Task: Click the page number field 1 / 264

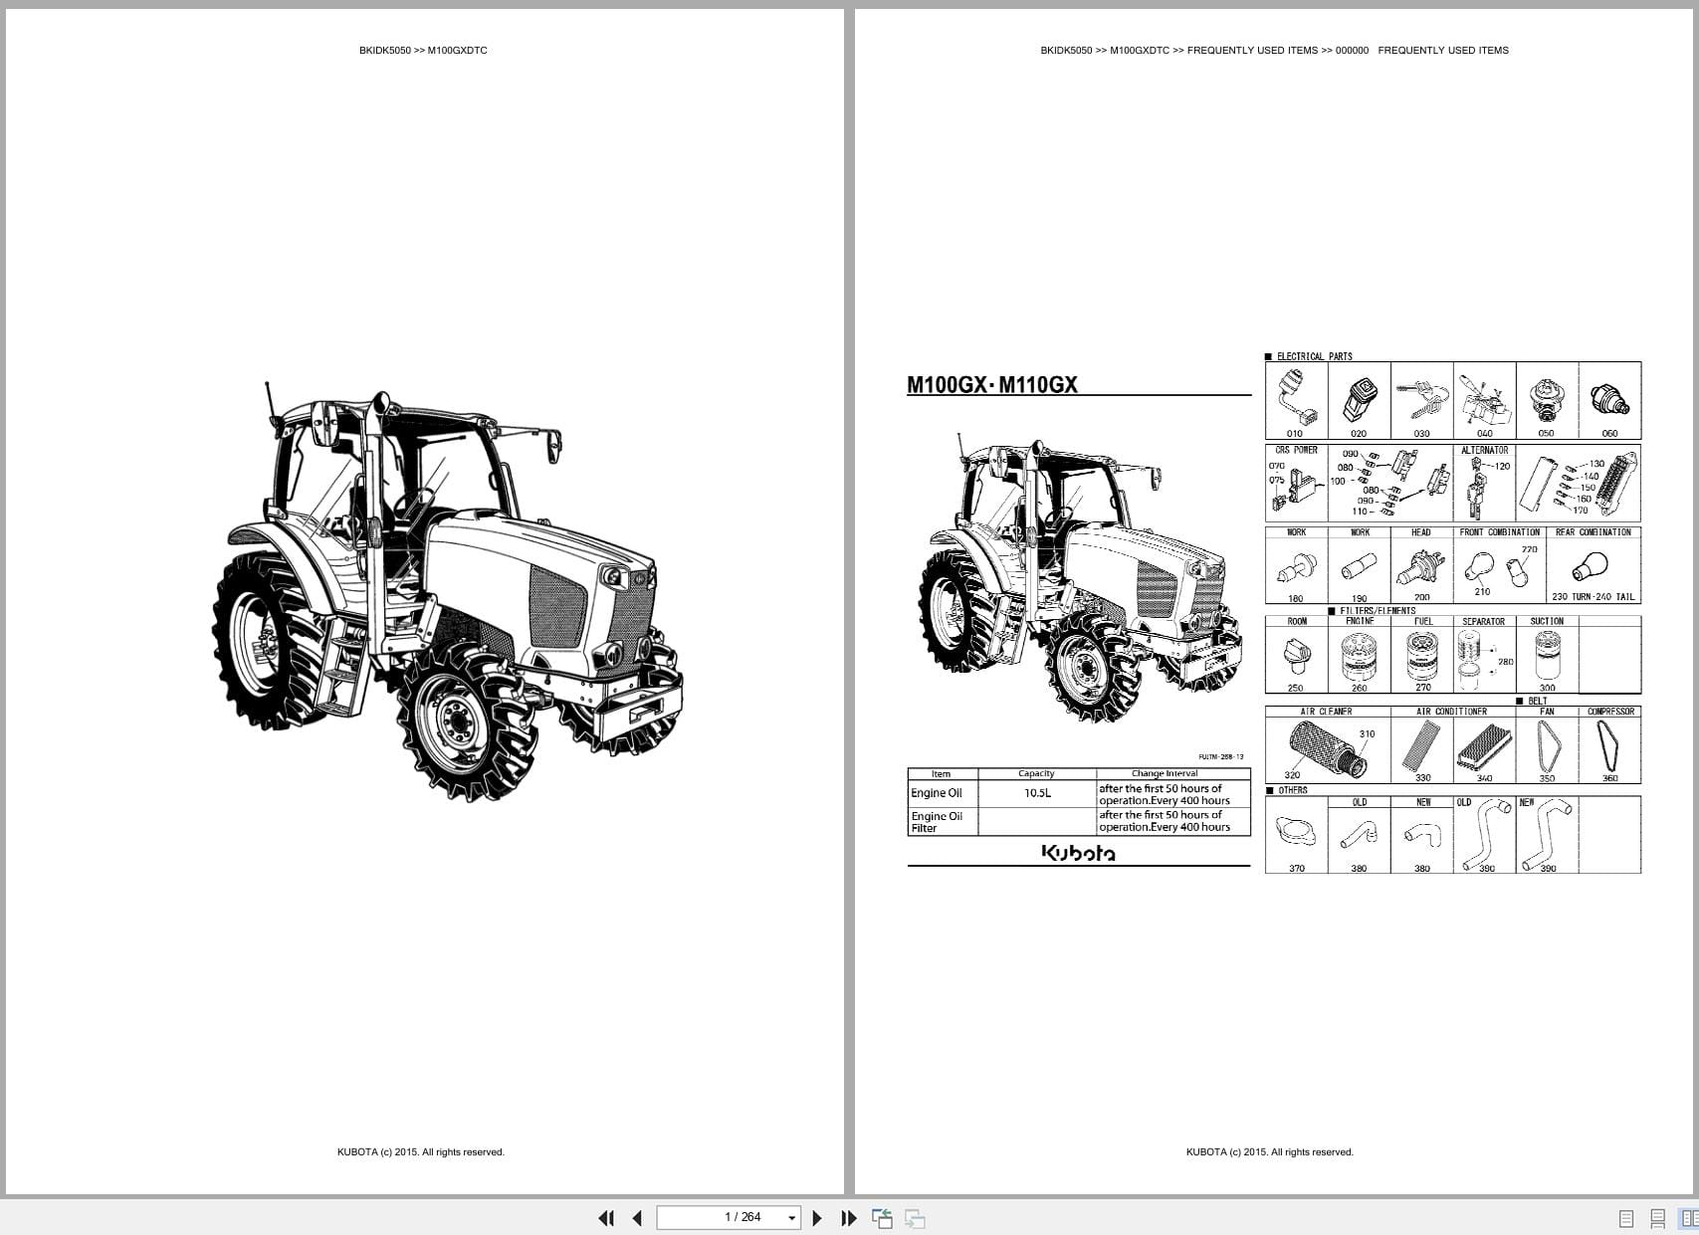Action: pyautogui.click(x=730, y=1217)
